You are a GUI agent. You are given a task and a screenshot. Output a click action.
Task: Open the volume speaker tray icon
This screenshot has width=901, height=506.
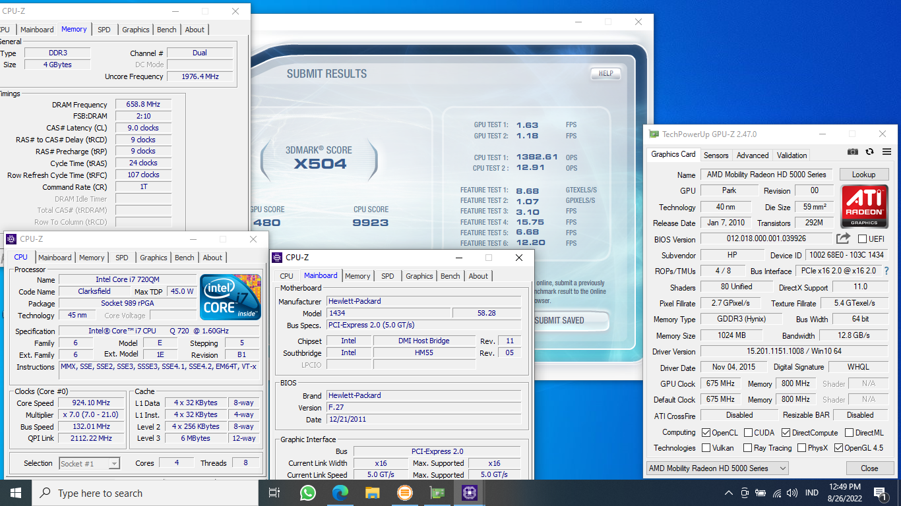pyautogui.click(x=792, y=493)
